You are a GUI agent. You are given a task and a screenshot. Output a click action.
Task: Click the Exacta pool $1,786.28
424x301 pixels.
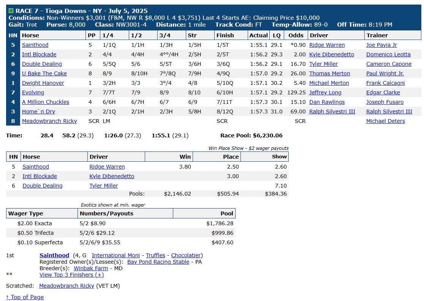coord(220,223)
